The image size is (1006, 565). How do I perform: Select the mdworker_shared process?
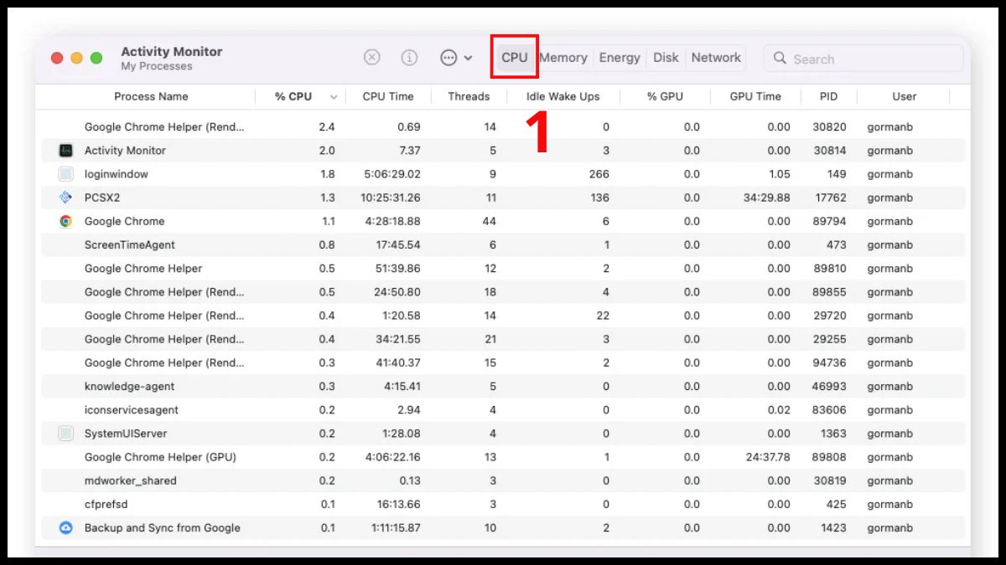point(131,480)
